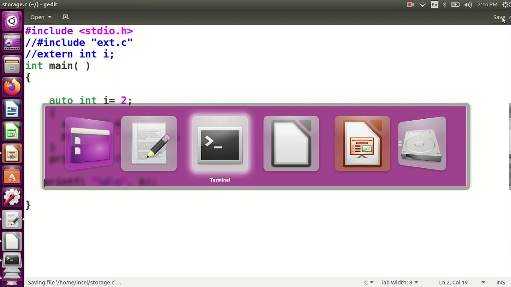Click the closing brace of main
Image resolution: width=511 pixels, height=287 pixels.
click(x=28, y=205)
